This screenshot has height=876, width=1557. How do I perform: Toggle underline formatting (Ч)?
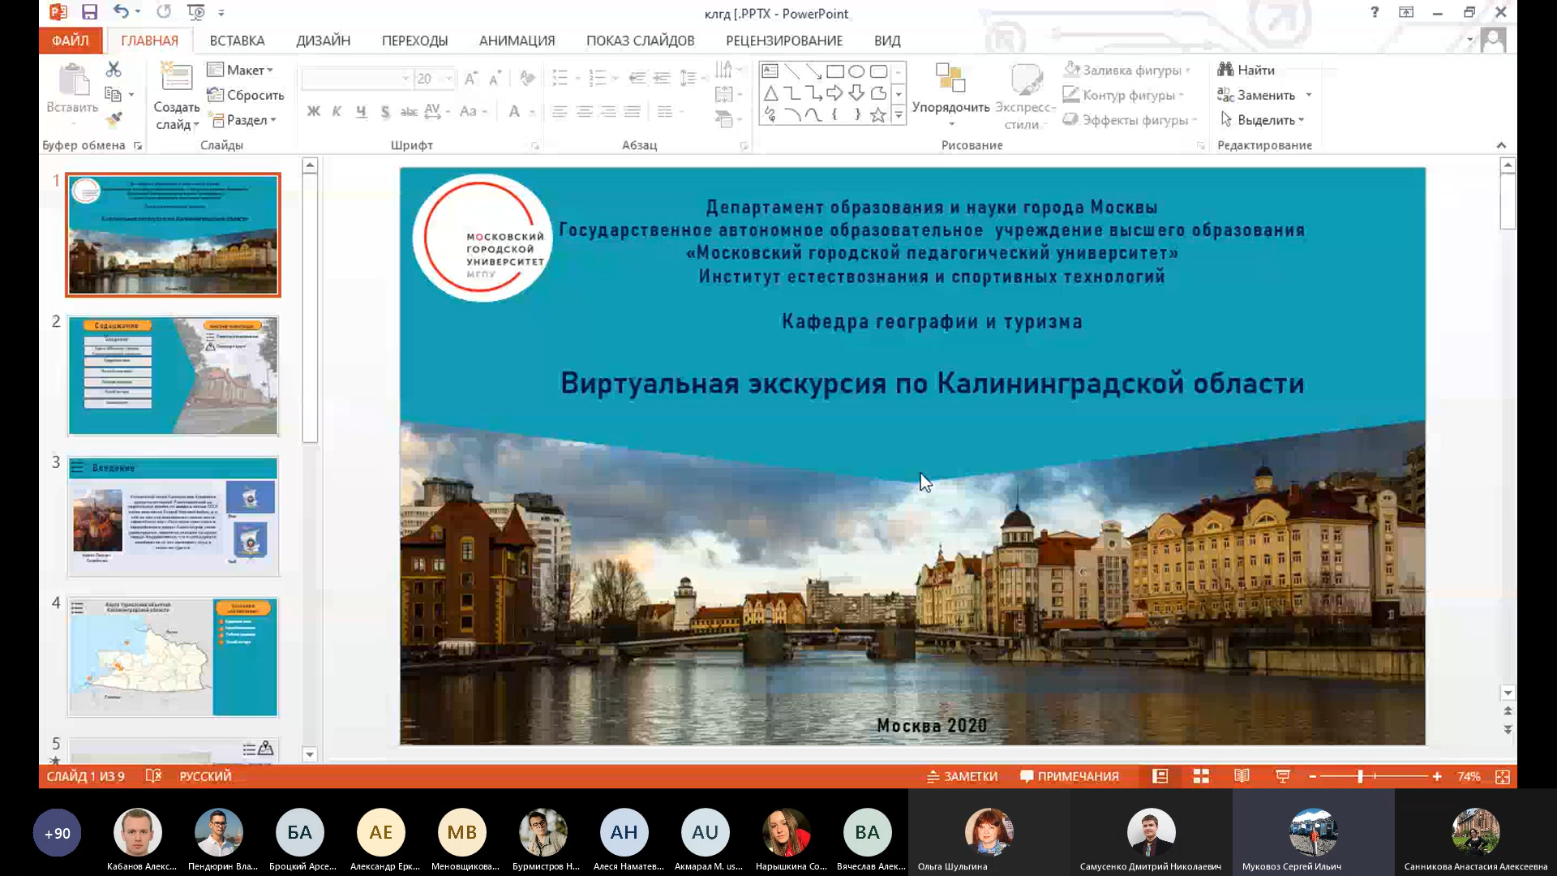(x=361, y=112)
